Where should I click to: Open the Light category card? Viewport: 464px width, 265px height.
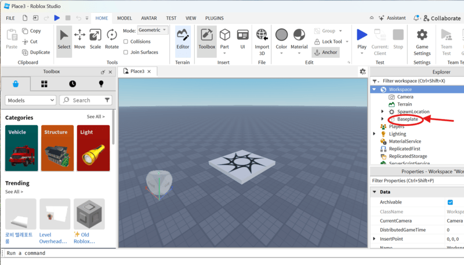coord(93,148)
